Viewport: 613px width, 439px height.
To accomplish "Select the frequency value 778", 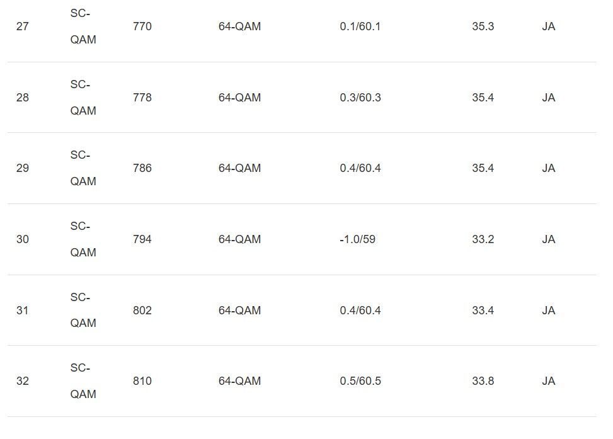I will tap(142, 98).
